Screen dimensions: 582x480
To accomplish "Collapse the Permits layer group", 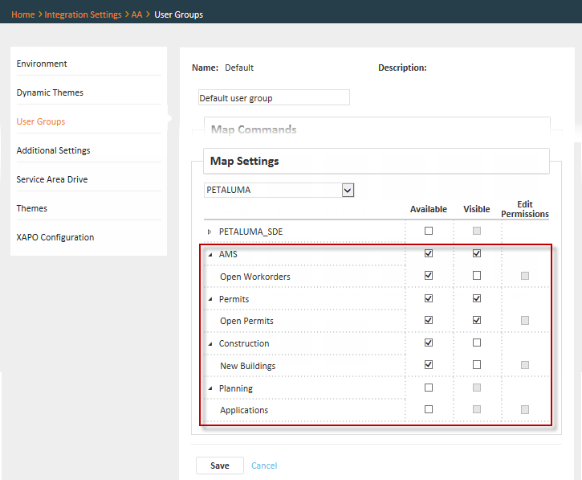I will tap(210, 299).
